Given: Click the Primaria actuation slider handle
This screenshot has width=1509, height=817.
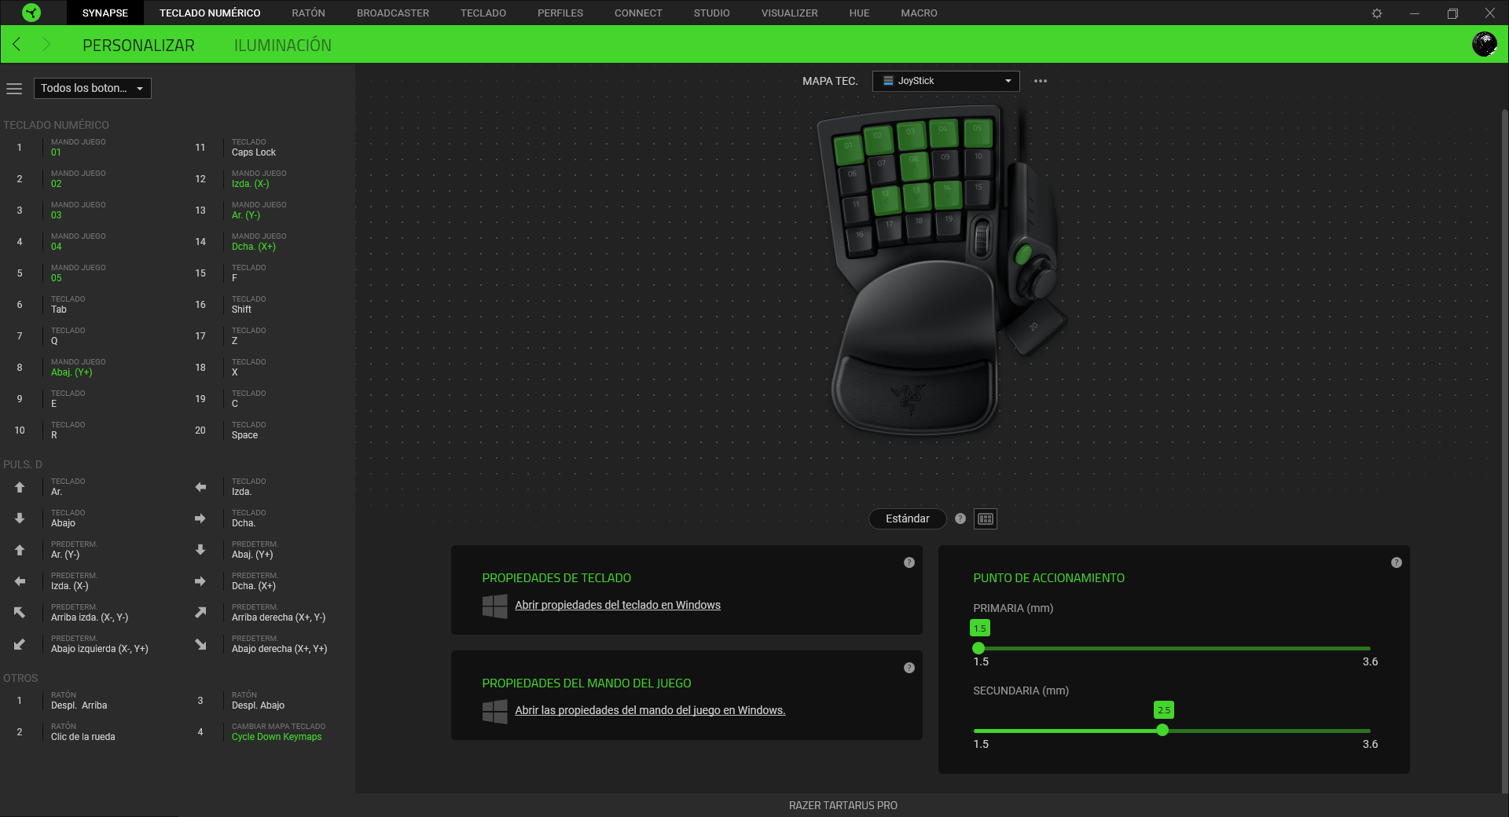Looking at the screenshot, I should click(x=978, y=648).
